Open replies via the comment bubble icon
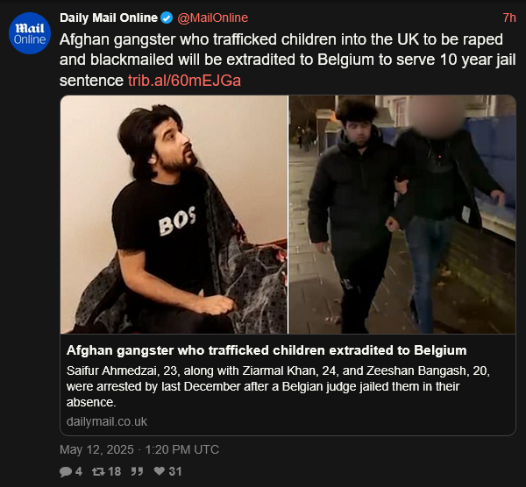Screen dimensions: 526x487 pyautogui.click(x=66, y=471)
